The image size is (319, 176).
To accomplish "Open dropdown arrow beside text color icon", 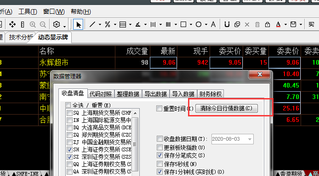I will pos(285,25).
